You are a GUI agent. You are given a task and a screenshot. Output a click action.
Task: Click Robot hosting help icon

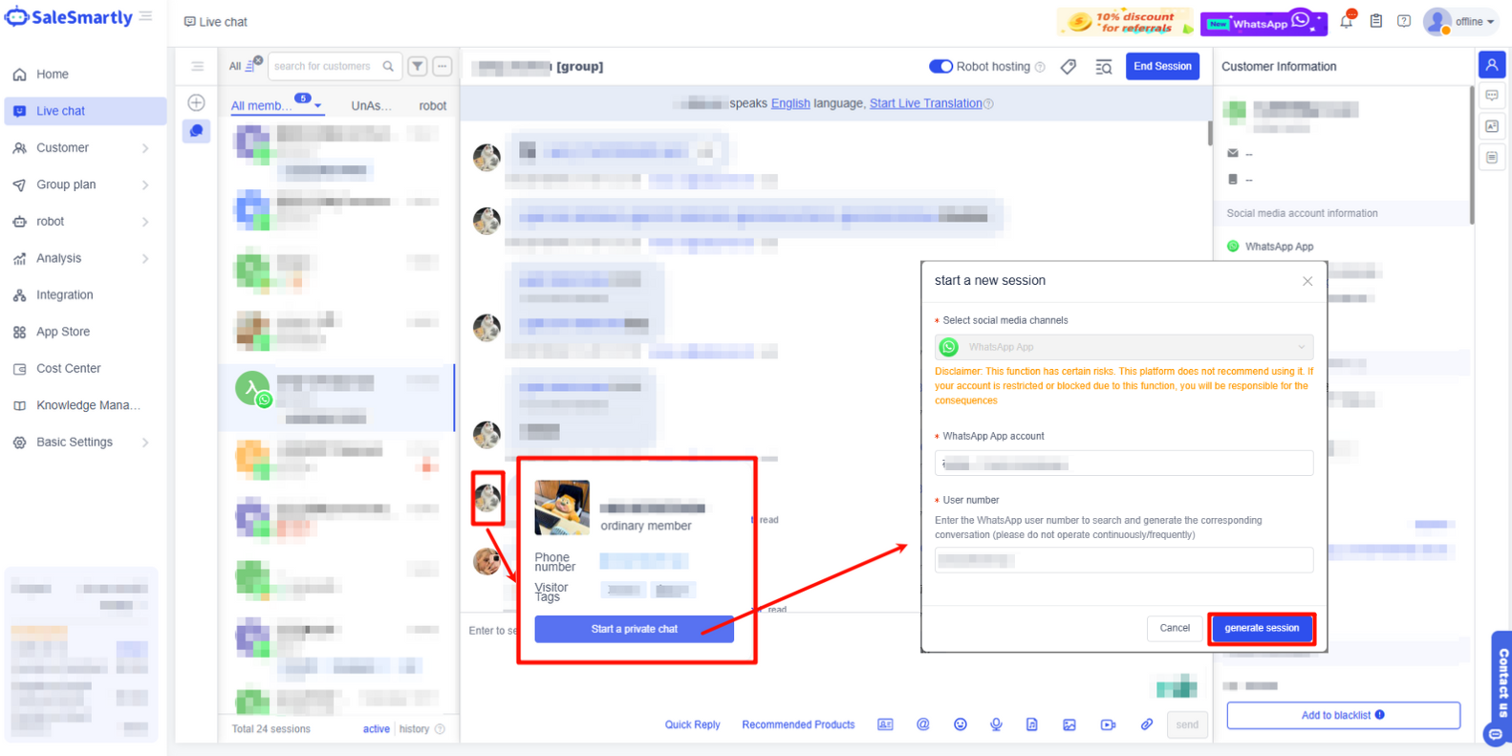pyautogui.click(x=1040, y=67)
